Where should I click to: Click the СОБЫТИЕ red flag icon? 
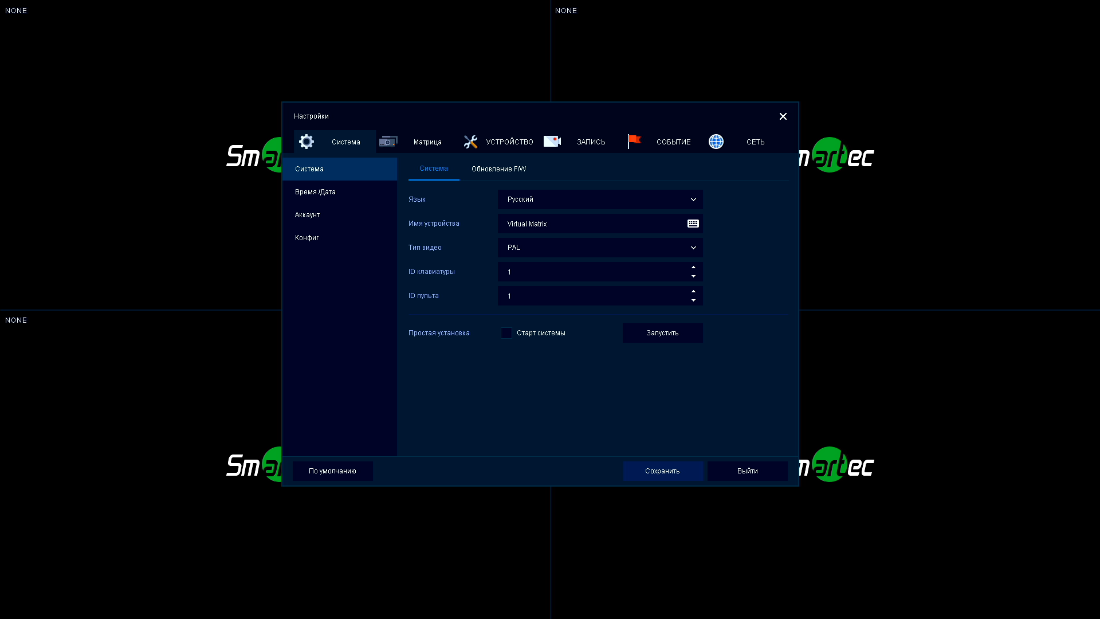(x=634, y=141)
